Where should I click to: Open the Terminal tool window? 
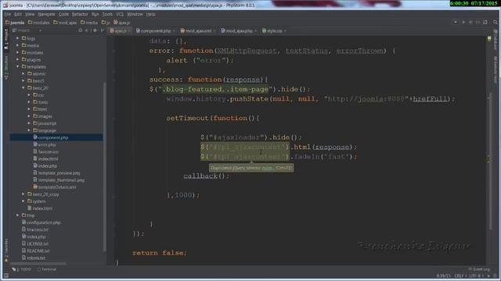(x=47, y=269)
